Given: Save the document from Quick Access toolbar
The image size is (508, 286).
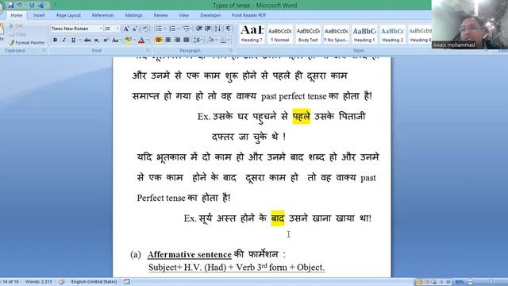Looking at the screenshot, I should pos(10,6).
